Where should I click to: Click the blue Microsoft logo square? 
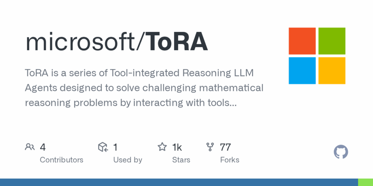click(302, 70)
